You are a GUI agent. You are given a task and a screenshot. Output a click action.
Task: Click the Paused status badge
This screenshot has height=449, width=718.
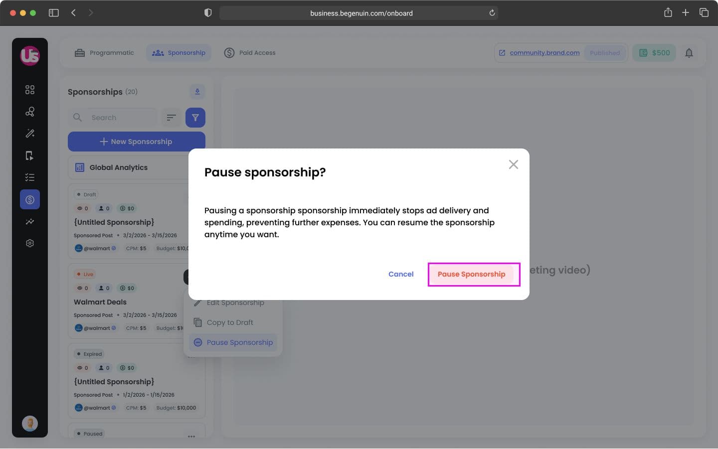pyautogui.click(x=90, y=434)
